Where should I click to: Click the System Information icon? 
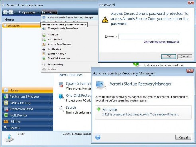click(x=61, y=84)
